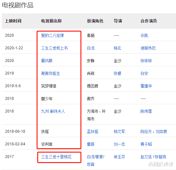Image resolution: width=176 pixels, height=170 pixels.
Task: View actor 许凯's page
Action: click(x=144, y=35)
